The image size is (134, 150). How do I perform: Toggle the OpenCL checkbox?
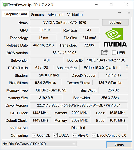[34, 135]
